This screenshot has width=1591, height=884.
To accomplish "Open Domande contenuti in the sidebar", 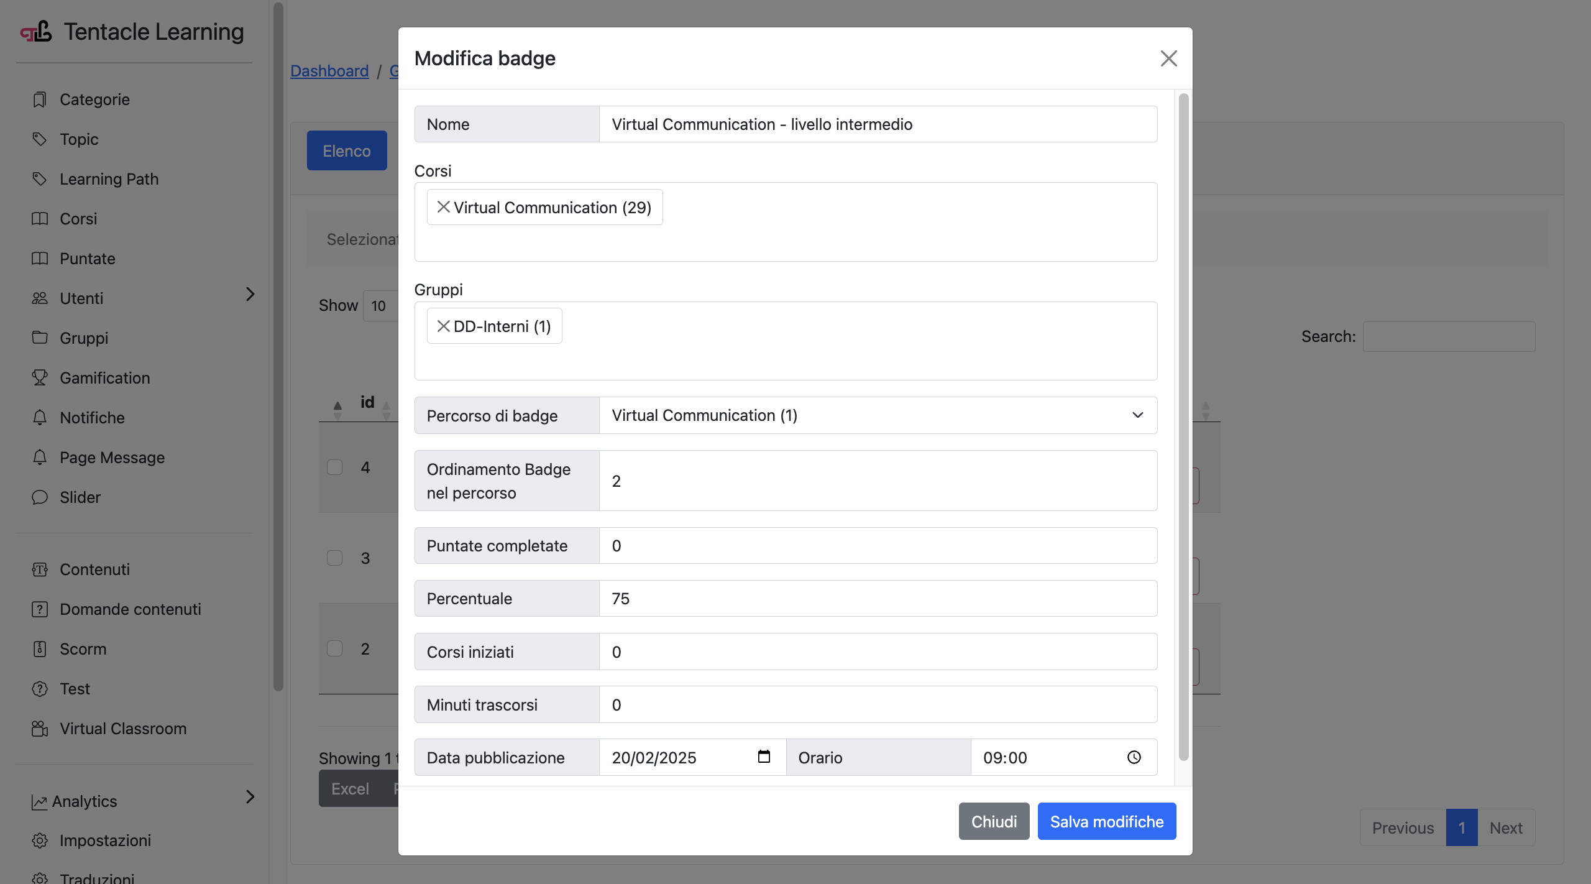I will (130, 609).
